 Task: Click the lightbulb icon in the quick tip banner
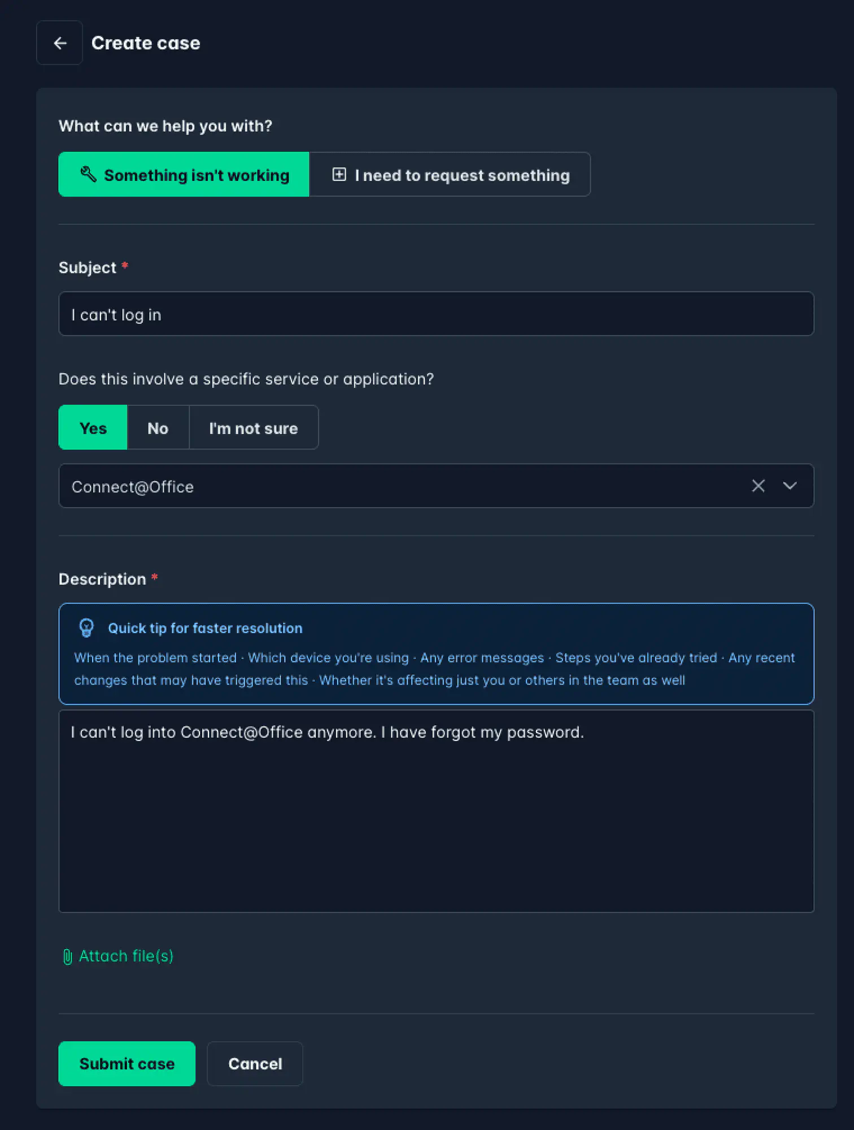[x=86, y=627]
